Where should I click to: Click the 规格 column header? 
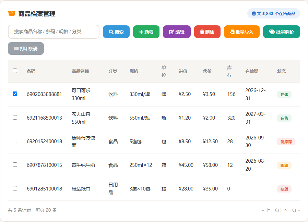pyautogui.click(x=134, y=71)
